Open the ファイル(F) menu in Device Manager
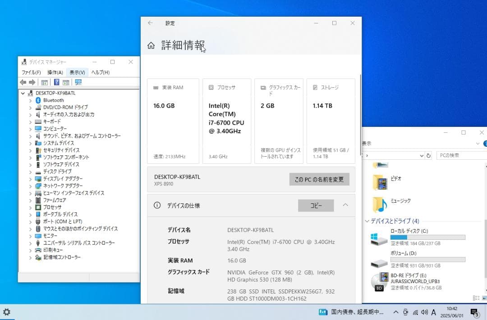487x320 pixels. click(30, 72)
